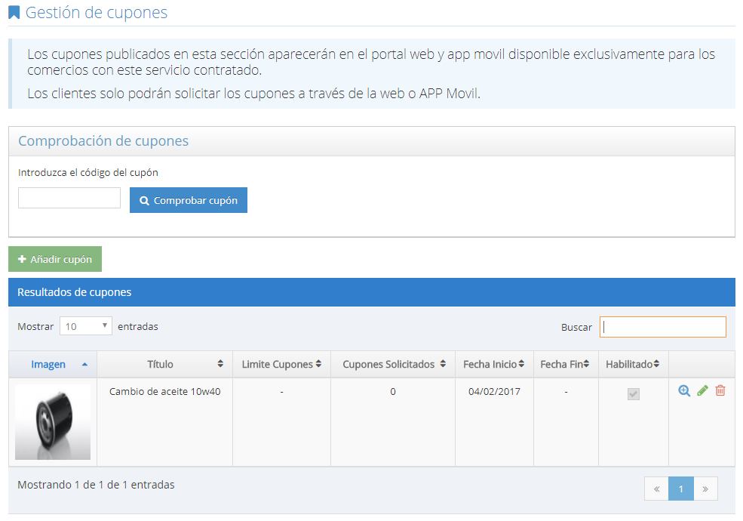Click the green pencil edit icon
This screenshot has width=743, height=521.
(x=702, y=390)
